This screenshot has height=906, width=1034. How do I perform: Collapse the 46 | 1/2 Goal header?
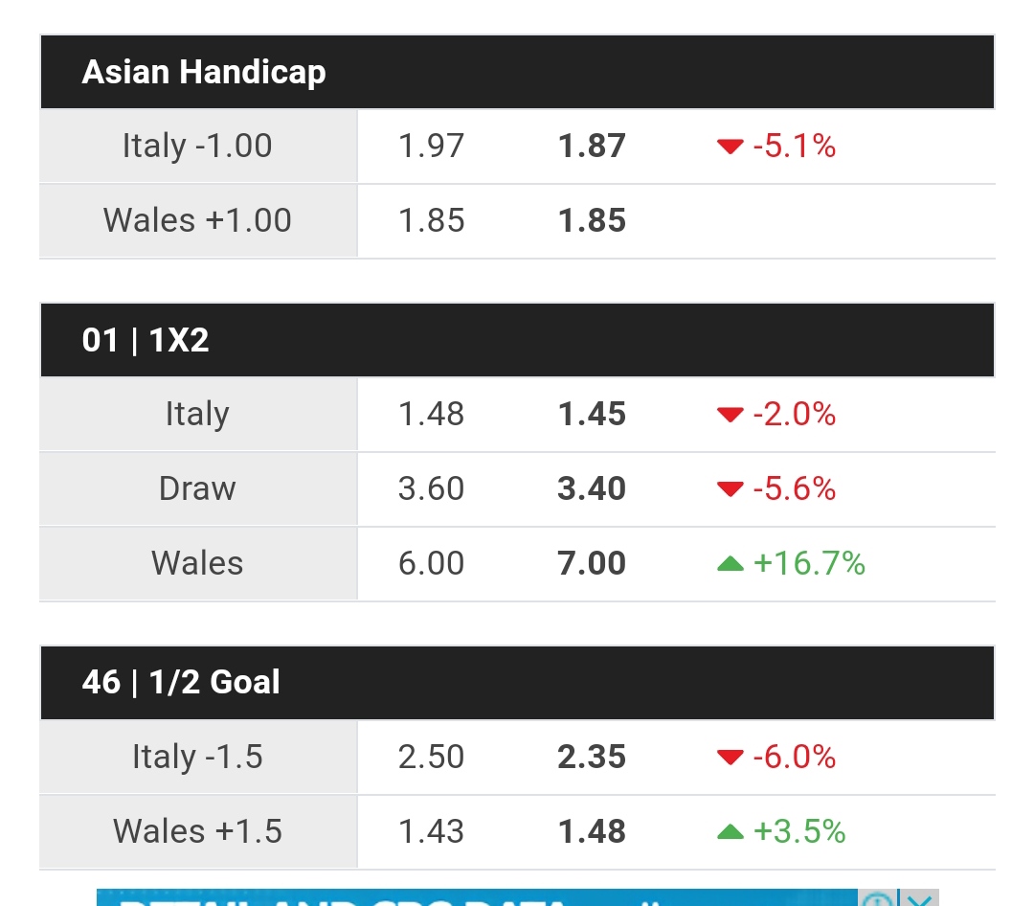pos(517,683)
